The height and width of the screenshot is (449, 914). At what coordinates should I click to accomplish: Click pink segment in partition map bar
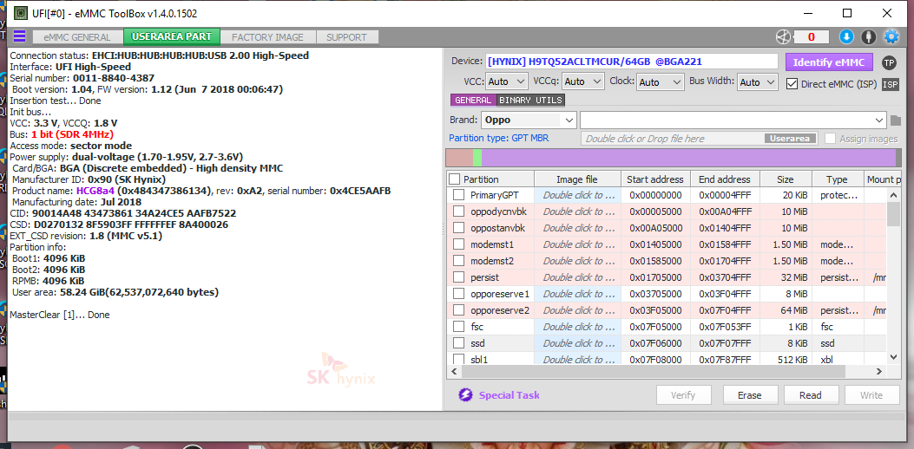pos(459,157)
